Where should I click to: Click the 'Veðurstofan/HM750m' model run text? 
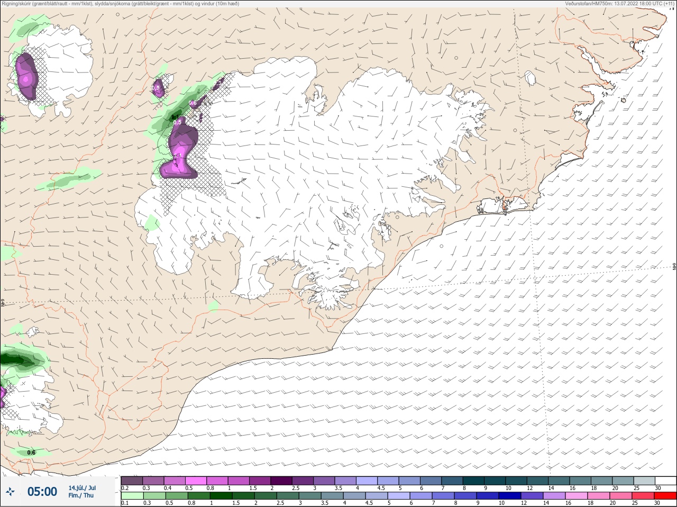[x=620, y=4]
